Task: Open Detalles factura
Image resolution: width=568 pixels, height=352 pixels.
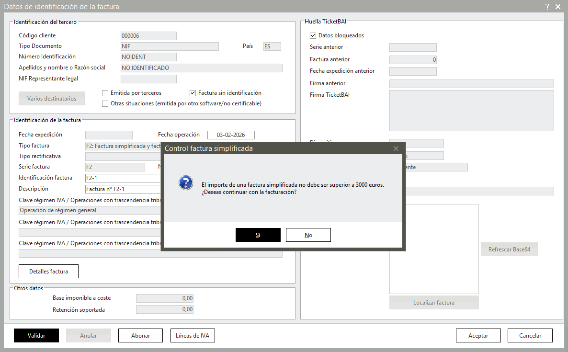Action: [48, 272]
